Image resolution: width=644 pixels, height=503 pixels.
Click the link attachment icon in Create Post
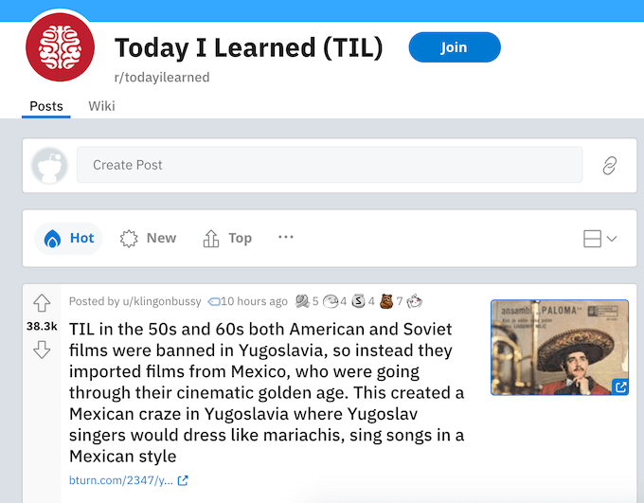click(x=609, y=166)
